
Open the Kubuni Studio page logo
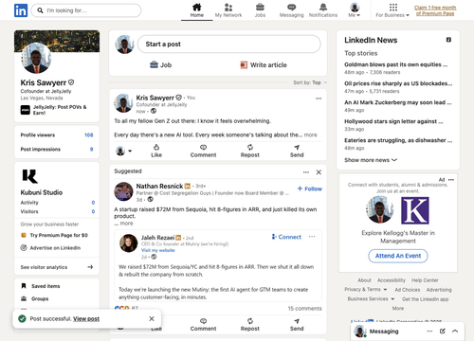29,176
